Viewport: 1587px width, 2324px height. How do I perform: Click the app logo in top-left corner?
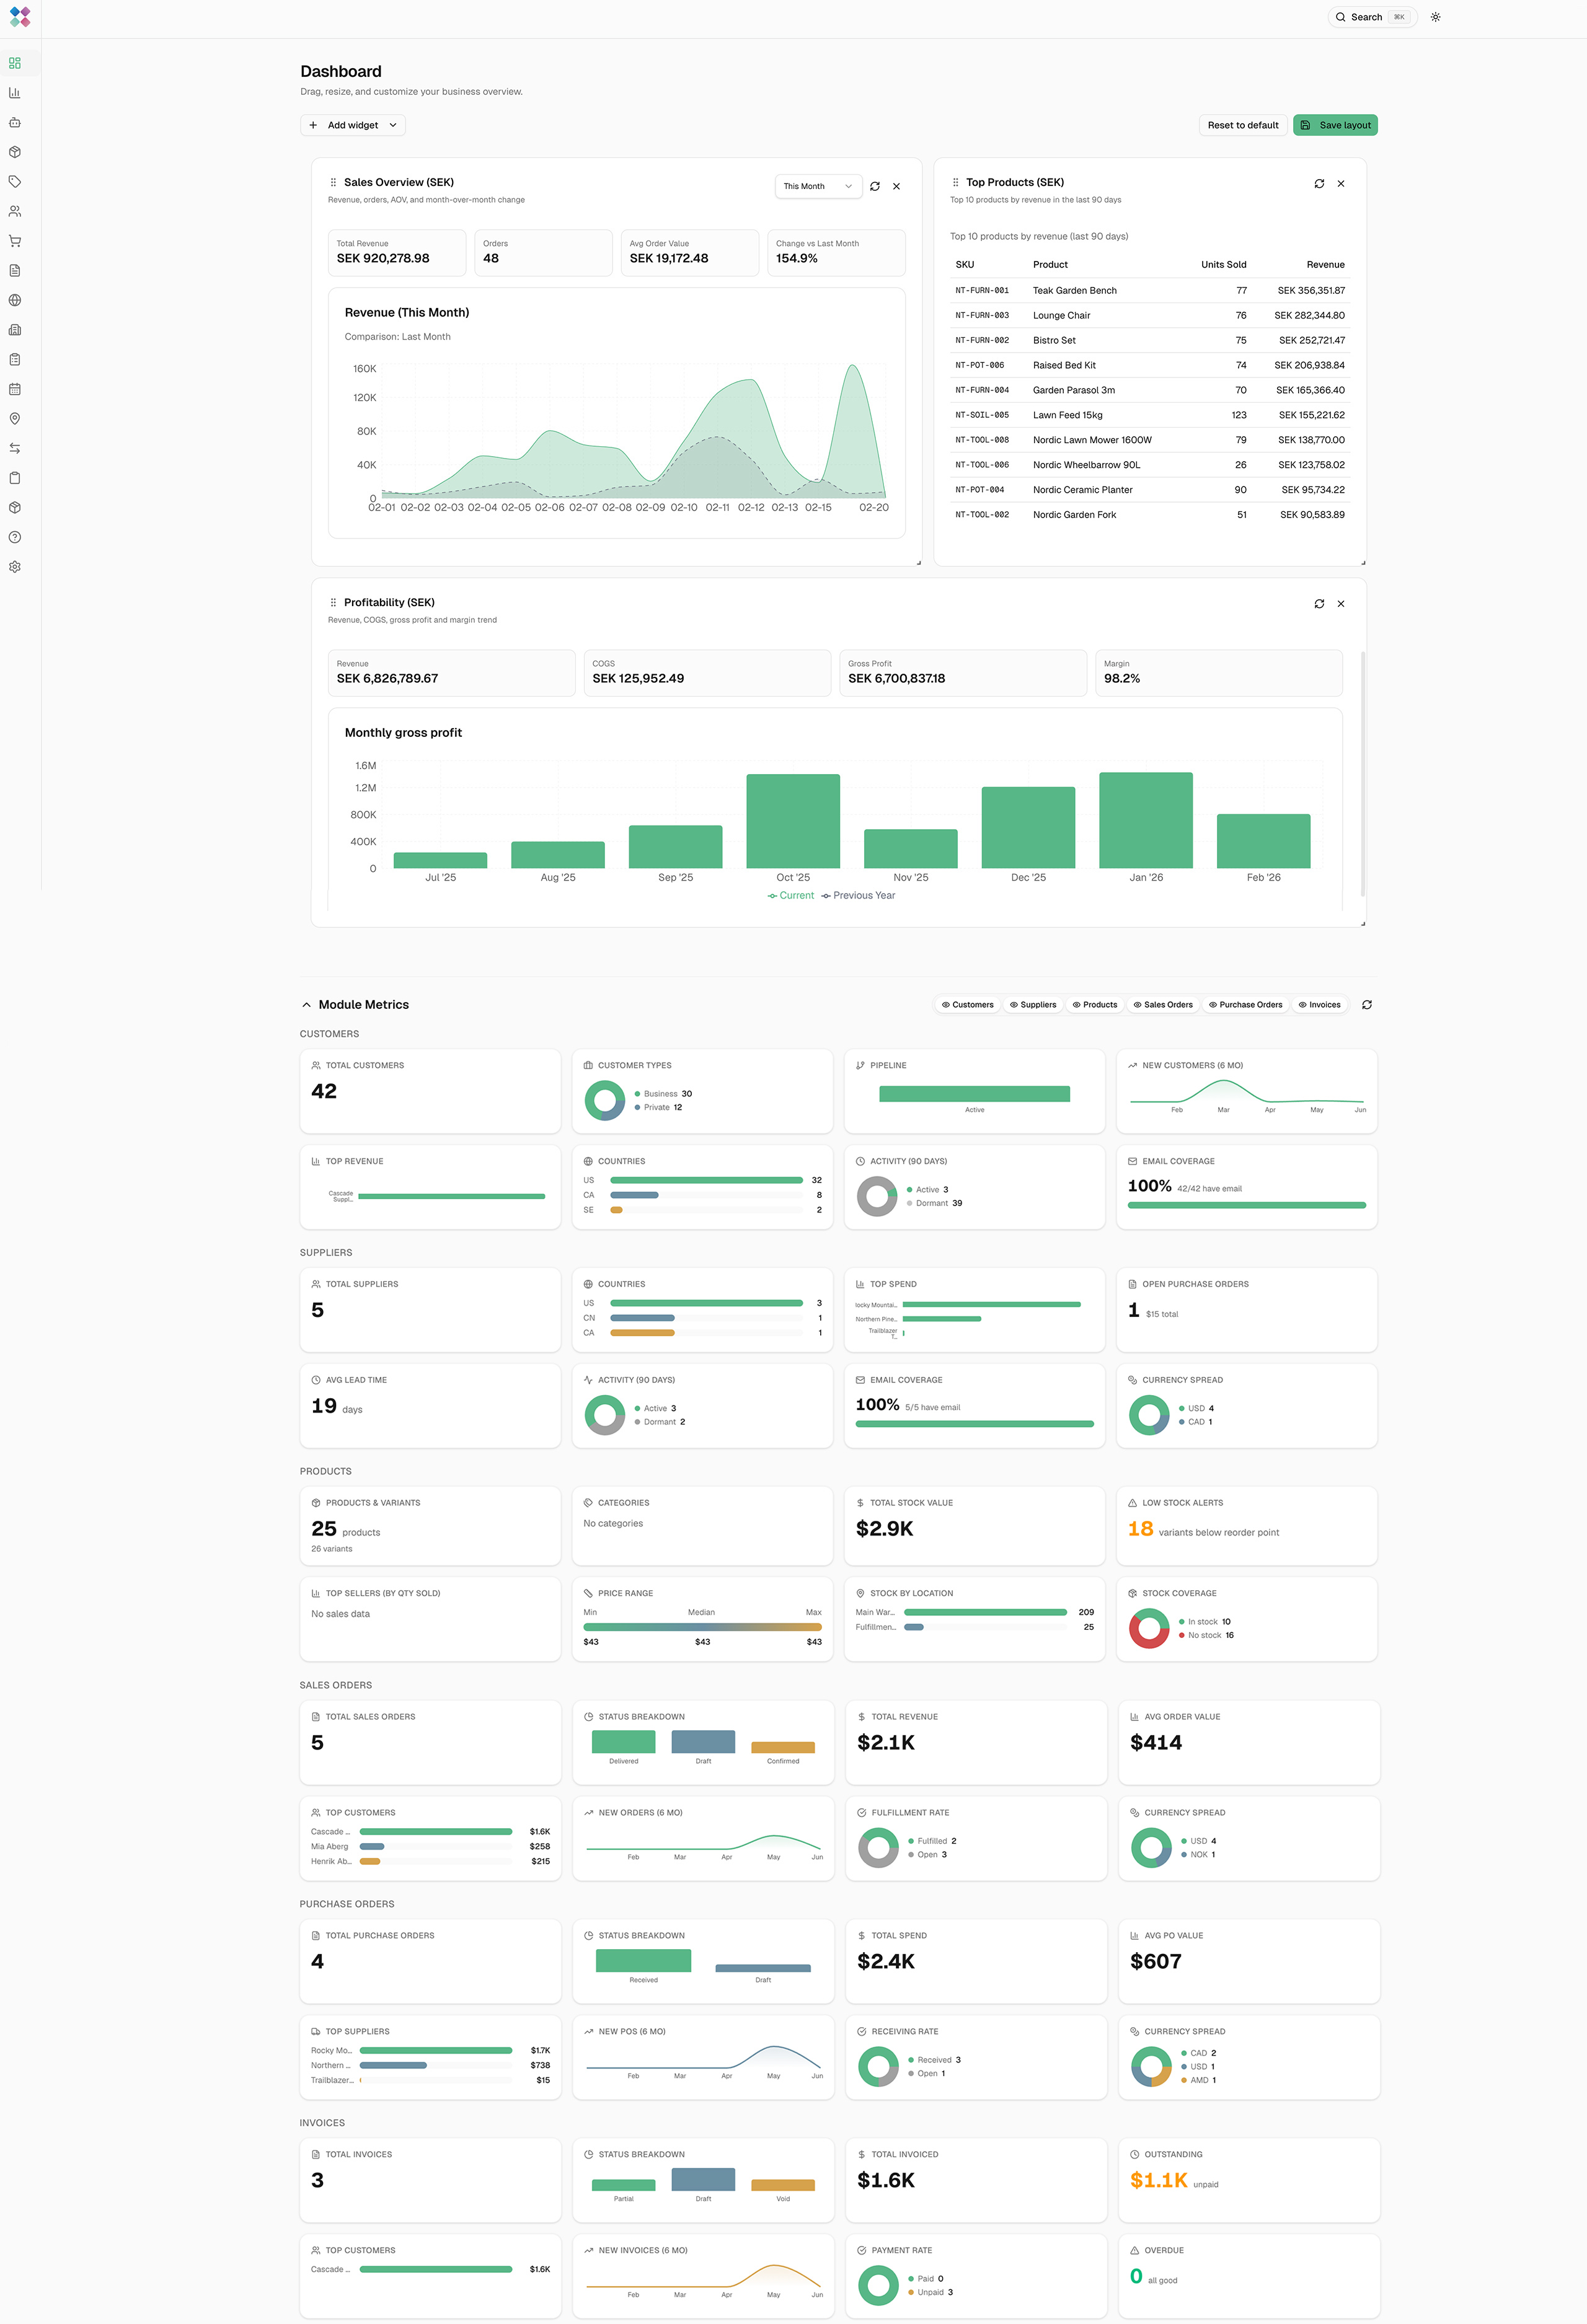coord(20,17)
